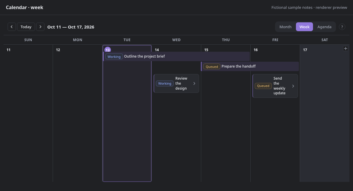Open the Review the design card text
The height and width of the screenshot is (191, 353).
pos(182,83)
